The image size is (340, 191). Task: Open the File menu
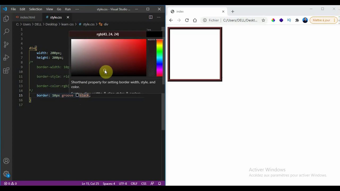(x=13, y=9)
